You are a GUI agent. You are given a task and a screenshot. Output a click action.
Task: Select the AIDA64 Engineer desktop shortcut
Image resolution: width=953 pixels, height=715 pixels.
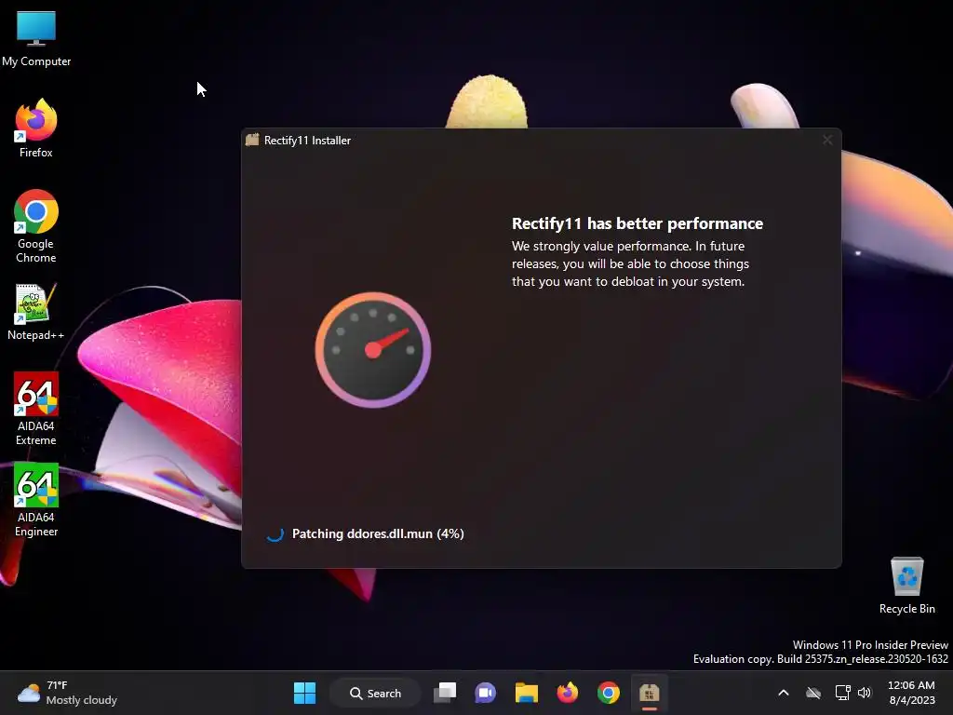(x=36, y=500)
